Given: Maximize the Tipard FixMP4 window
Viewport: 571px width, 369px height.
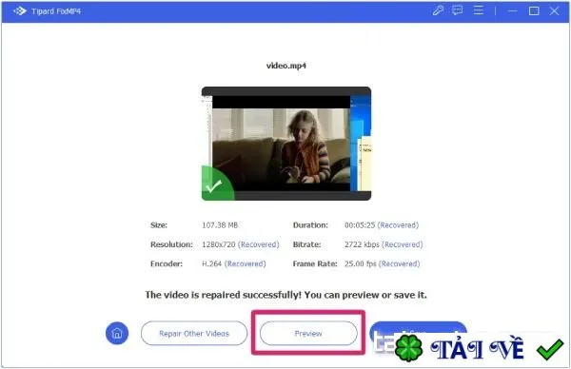Looking at the screenshot, I should pyautogui.click(x=534, y=10).
